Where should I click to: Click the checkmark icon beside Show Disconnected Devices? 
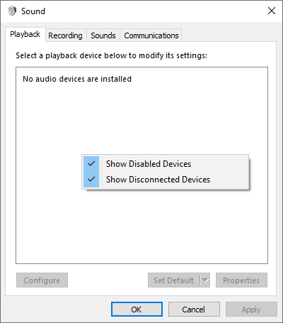point(91,179)
